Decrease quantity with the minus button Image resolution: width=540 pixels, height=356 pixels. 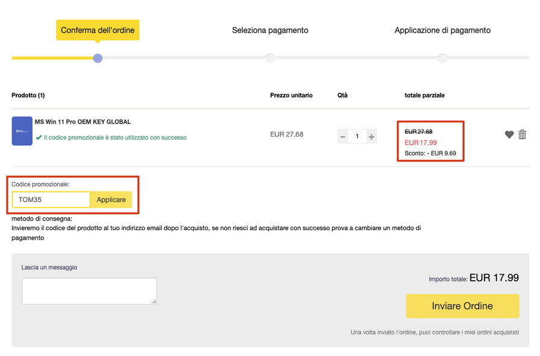pyautogui.click(x=343, y=137)
